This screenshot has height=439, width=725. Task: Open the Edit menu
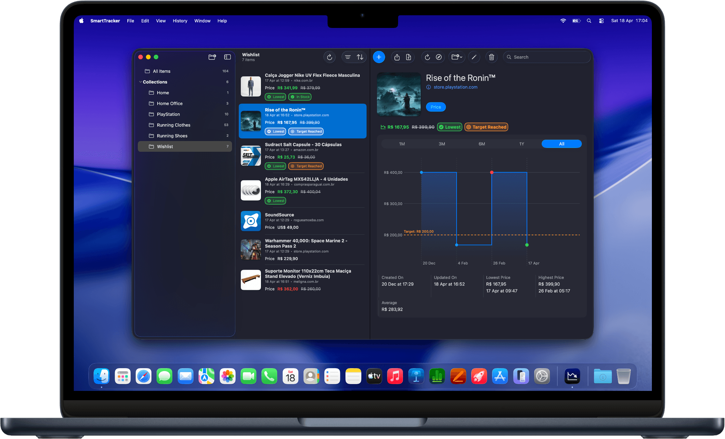coord(145,21)
